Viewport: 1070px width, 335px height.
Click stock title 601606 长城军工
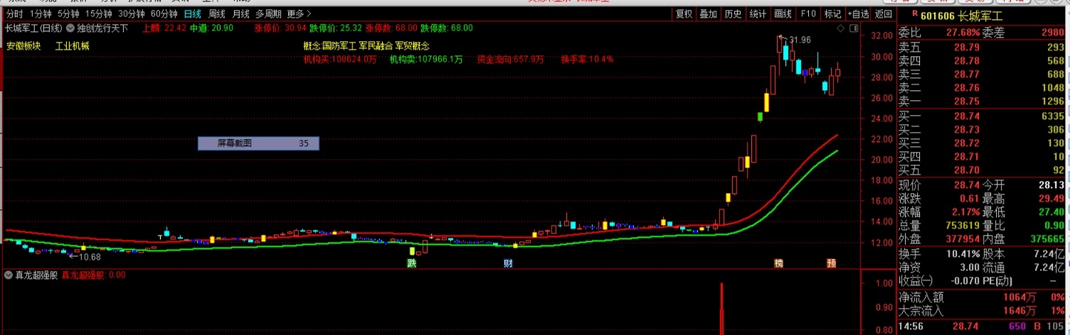click(x=963, y=15)
